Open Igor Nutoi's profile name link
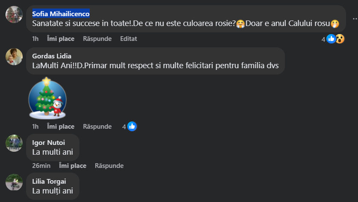 click(x=48, y=142)
